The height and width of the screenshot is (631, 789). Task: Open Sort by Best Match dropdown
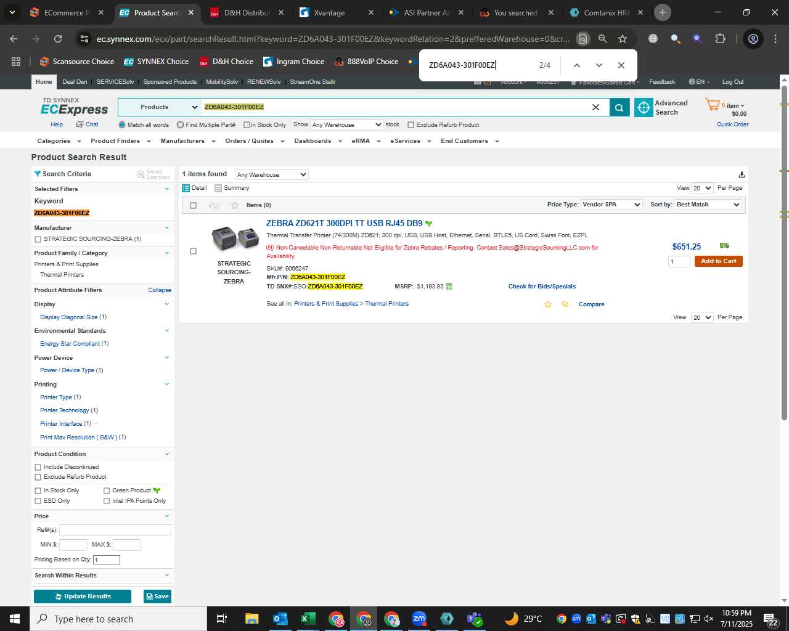(708, 205)
